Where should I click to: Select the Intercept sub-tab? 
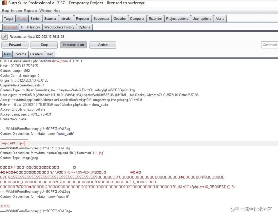[x=10, y=27]
